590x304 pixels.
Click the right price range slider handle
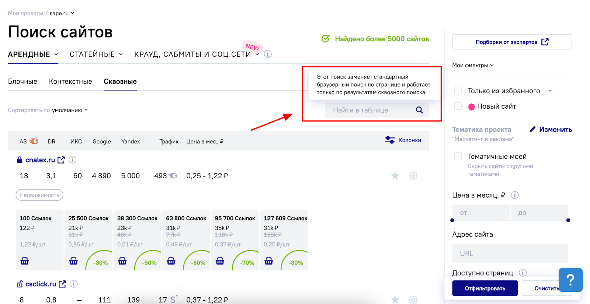pos(568,220)
